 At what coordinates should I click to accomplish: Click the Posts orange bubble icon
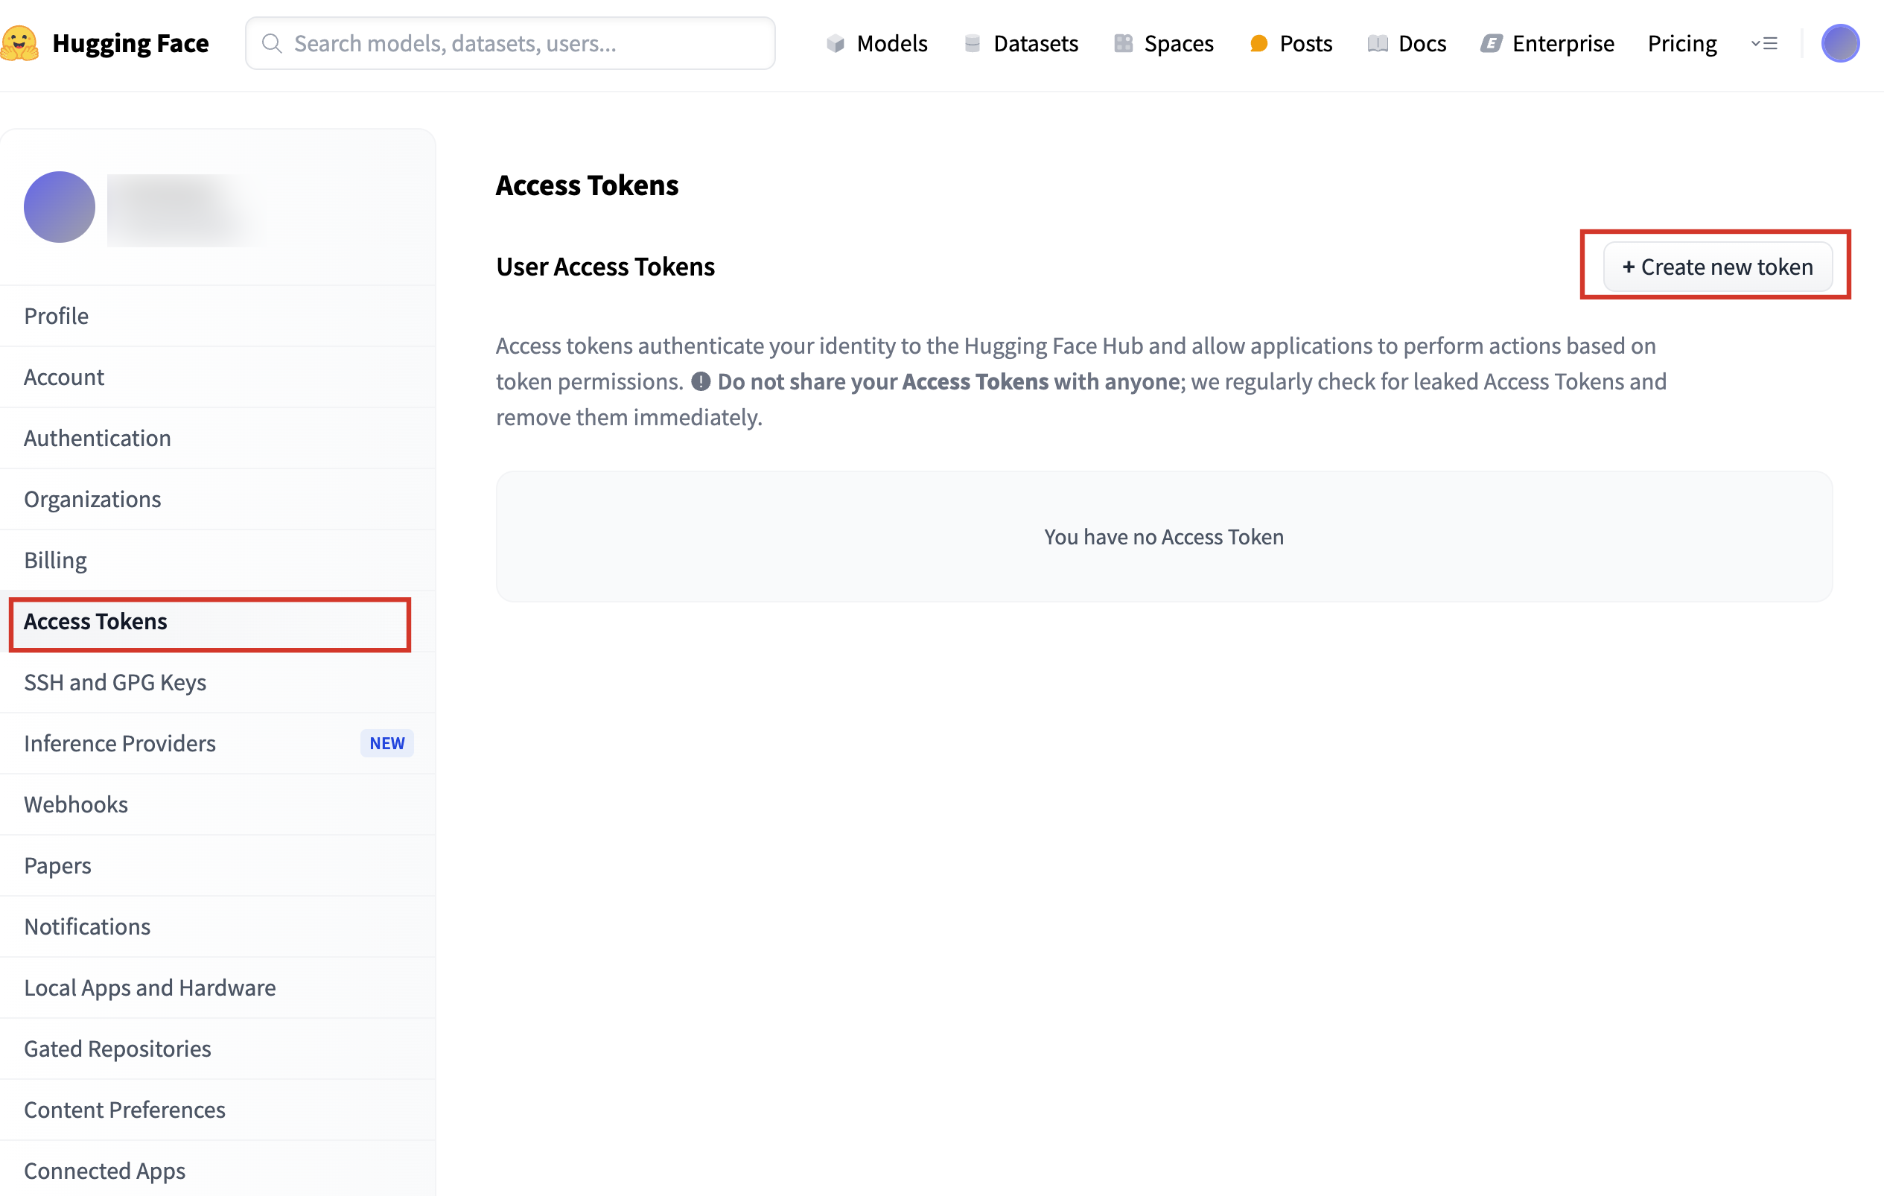point(1258,43)
